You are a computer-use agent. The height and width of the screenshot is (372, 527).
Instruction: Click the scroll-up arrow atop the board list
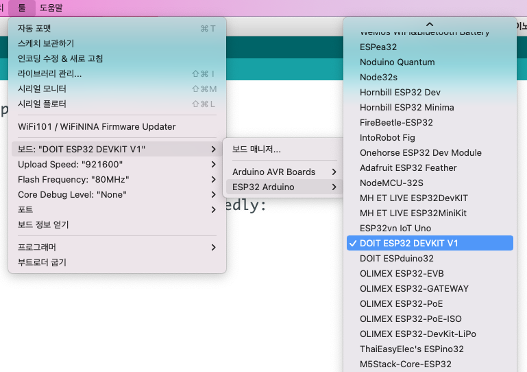tap(430, 24)
